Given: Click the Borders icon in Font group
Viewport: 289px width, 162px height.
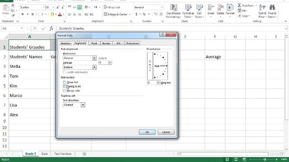Looking at the screenshot, I should 42,14.
